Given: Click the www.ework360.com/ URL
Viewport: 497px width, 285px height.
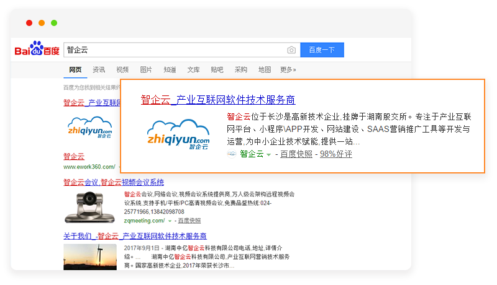Looking at the screenshot, I should point(89,167).
